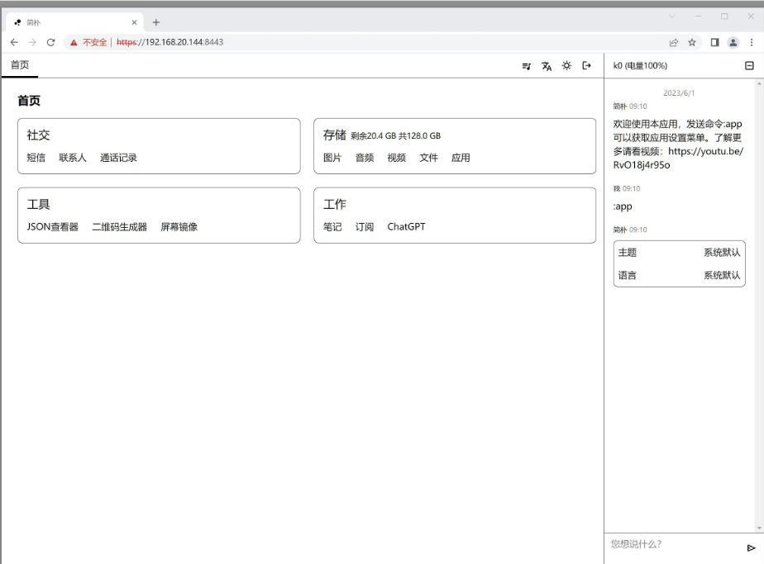Collapse the k0 chat panel

750,65
